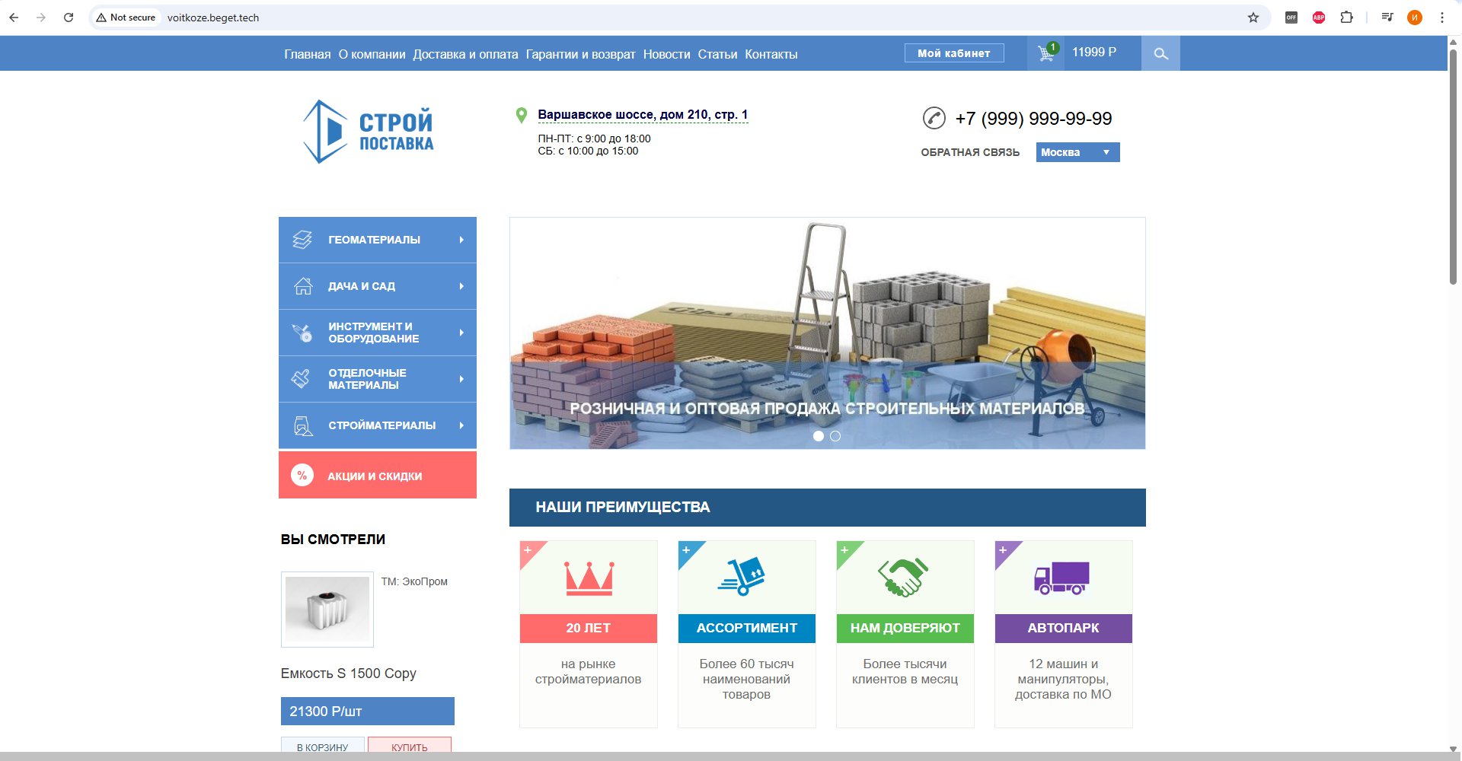Open the Chrome profile avatar

pos(1415,18)
